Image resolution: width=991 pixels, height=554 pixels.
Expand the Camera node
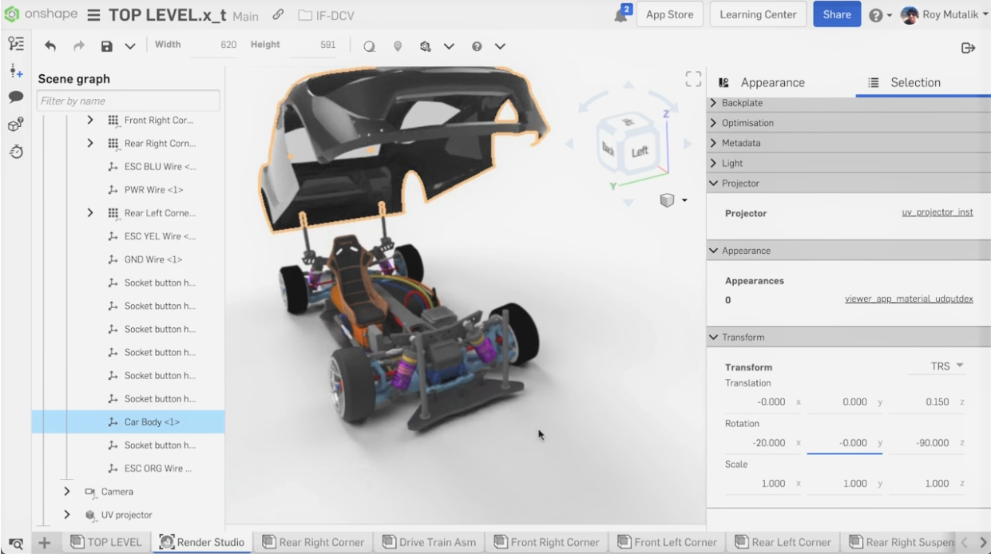tap(68, 492)
